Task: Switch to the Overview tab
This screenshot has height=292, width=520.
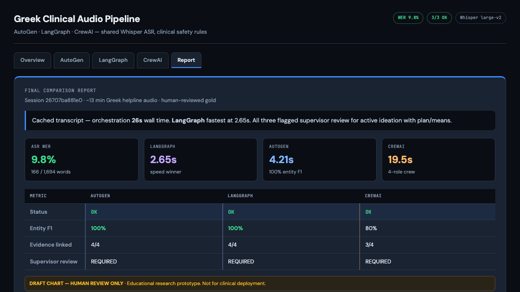Action: (x=32, y=60)
